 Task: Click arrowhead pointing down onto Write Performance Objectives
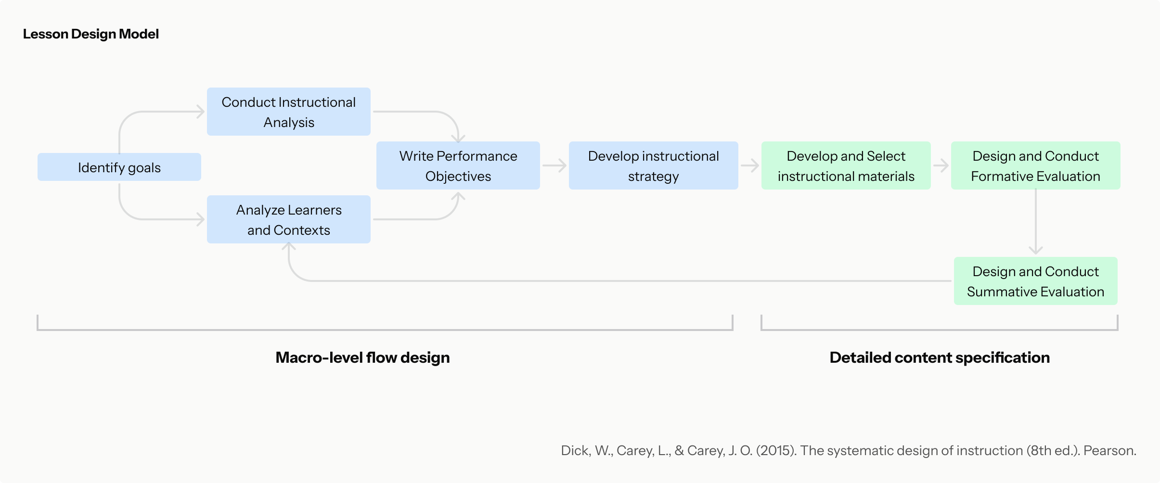pyautogui.click(x=458, y=137)
